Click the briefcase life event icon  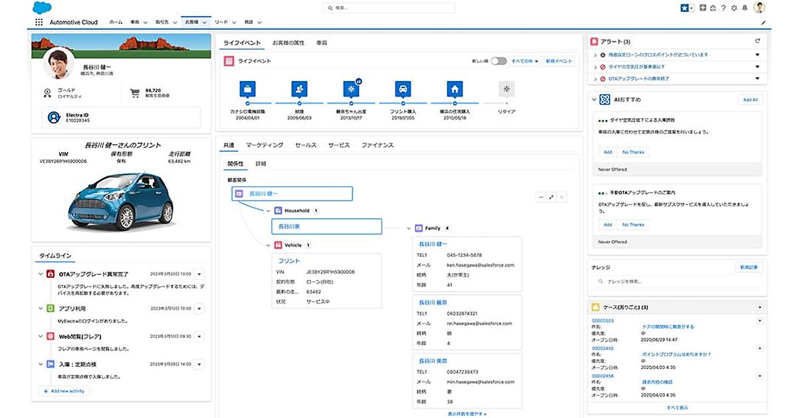pos(247,89)
